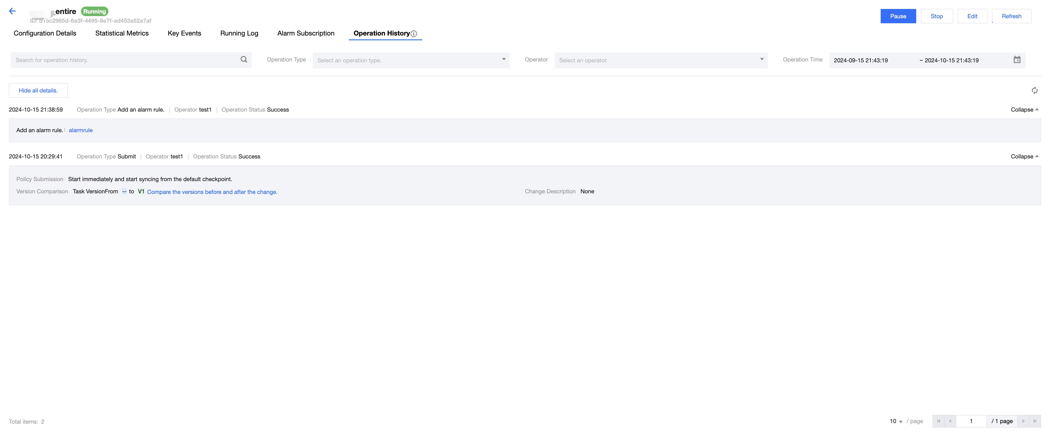
Task: Click the back arrow icon
Action: [x=12, y=11]
